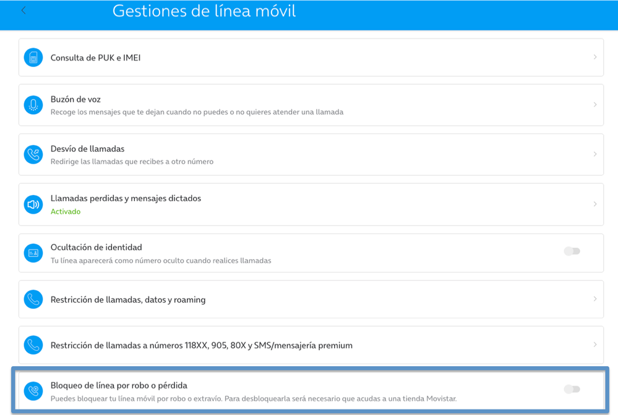Activate the hidden number switch
The image size is (618, 415).
572,251
